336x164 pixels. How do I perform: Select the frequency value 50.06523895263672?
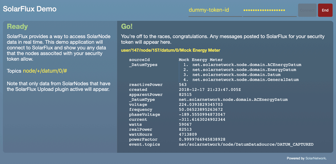[x=201, y=110]
